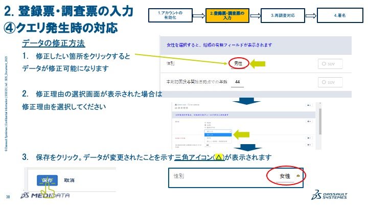
Task: Toggle the SDV checkbox in the age row
Action: click(x=330, y=82)
